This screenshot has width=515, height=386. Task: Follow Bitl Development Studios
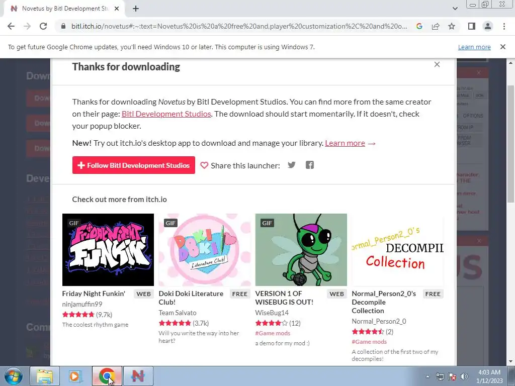tap(134, 165)
